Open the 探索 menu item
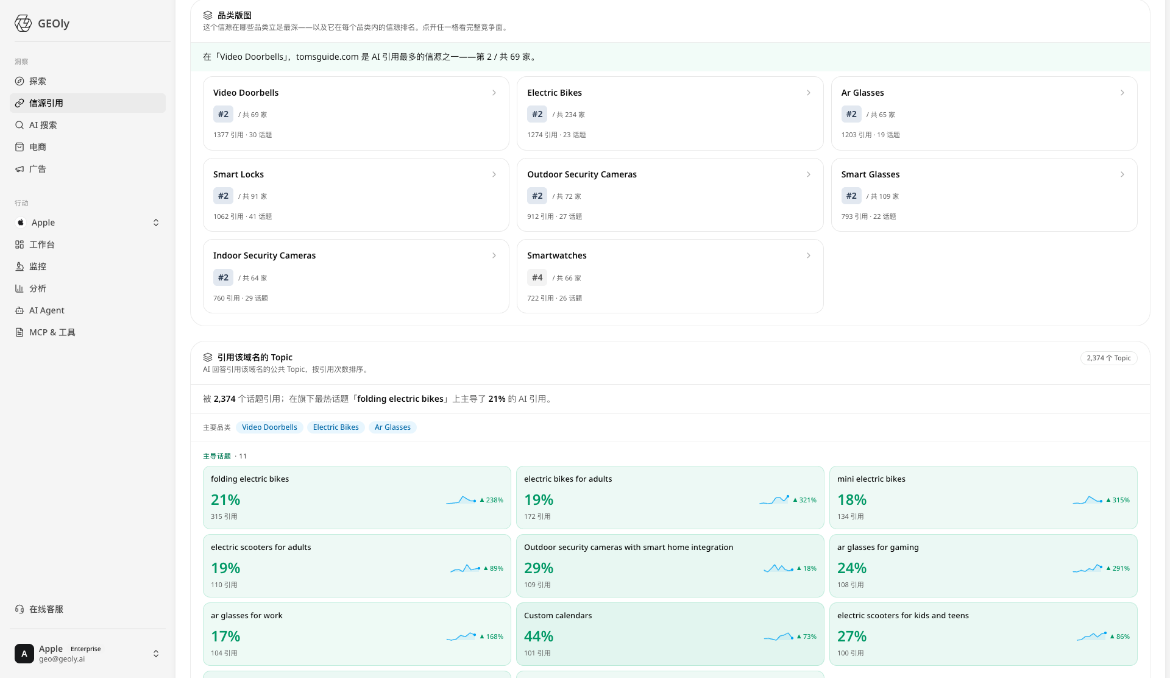Image resolution: width=1170 pixels, height=678 pixels. click(x=88, y=81)
